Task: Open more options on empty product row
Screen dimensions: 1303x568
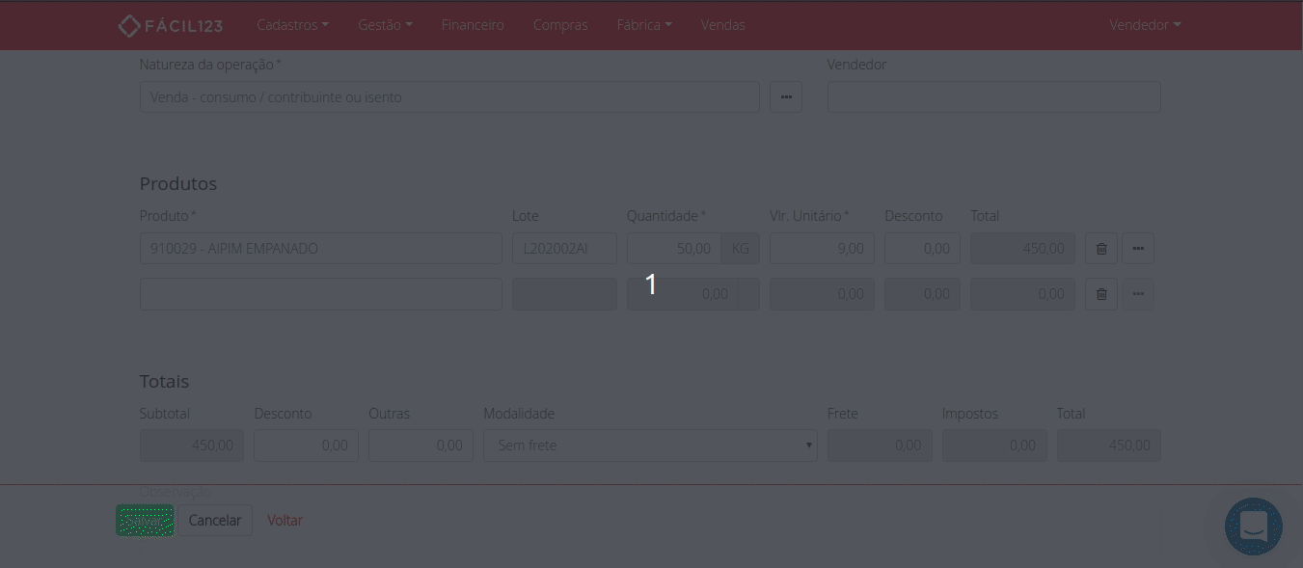Action: click(1138, 294)
